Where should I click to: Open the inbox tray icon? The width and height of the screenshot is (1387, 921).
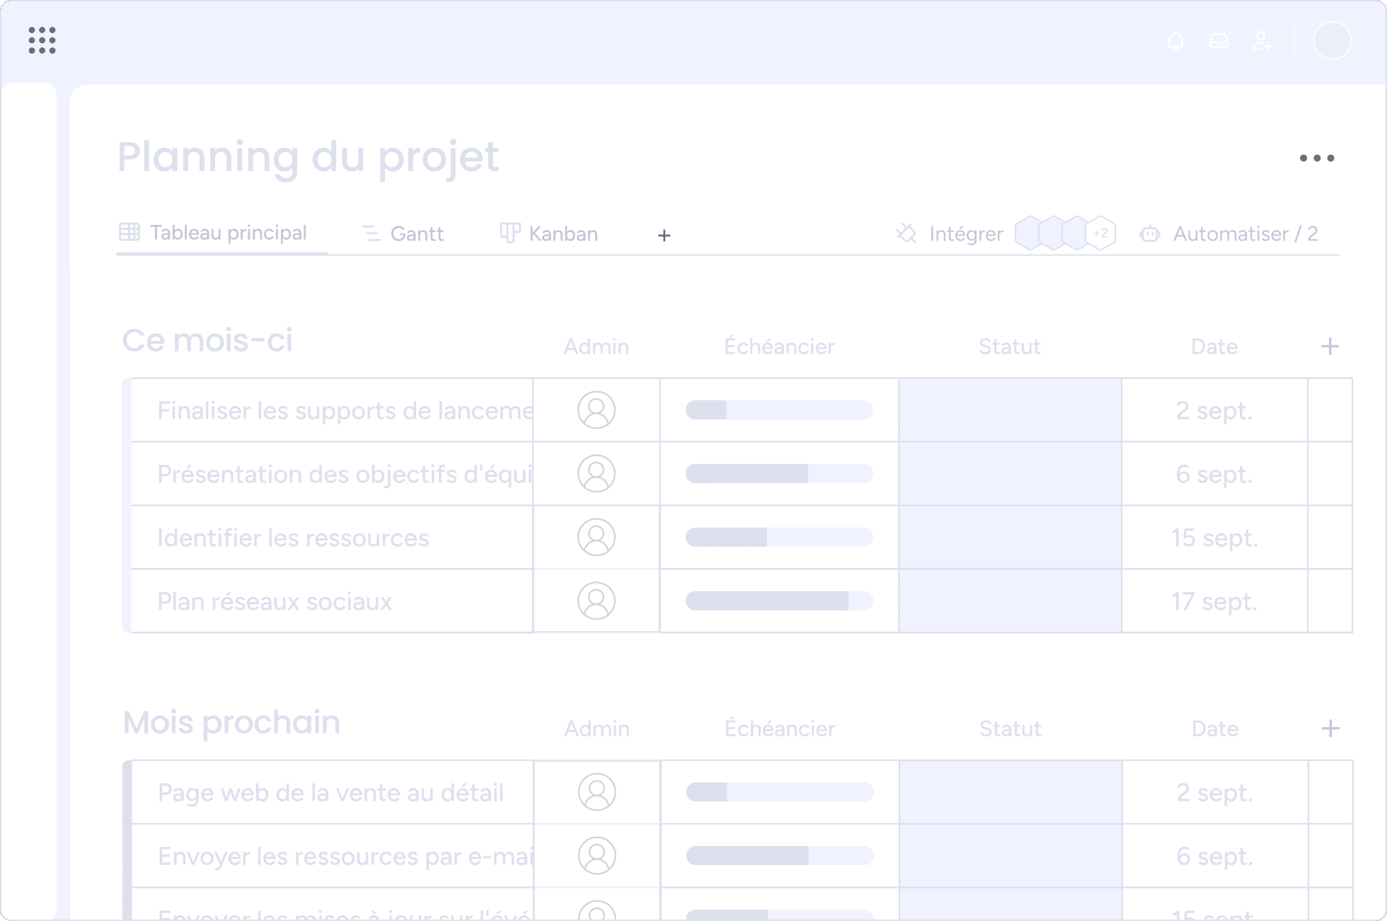tap(1219, 41)
